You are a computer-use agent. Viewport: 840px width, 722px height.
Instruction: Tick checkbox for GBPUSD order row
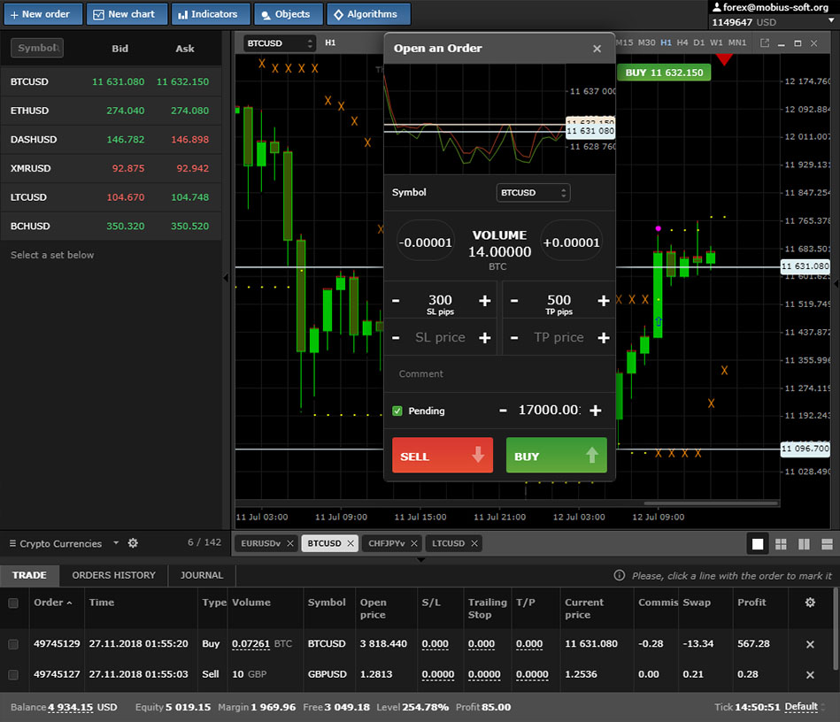[x=13, y=675]
